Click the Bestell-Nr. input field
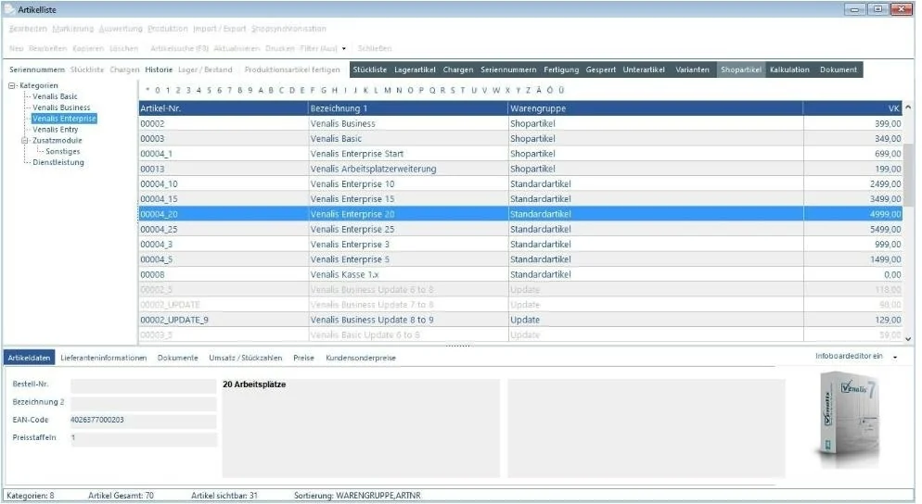Viewport: 922px width, 504px height. 144,385
